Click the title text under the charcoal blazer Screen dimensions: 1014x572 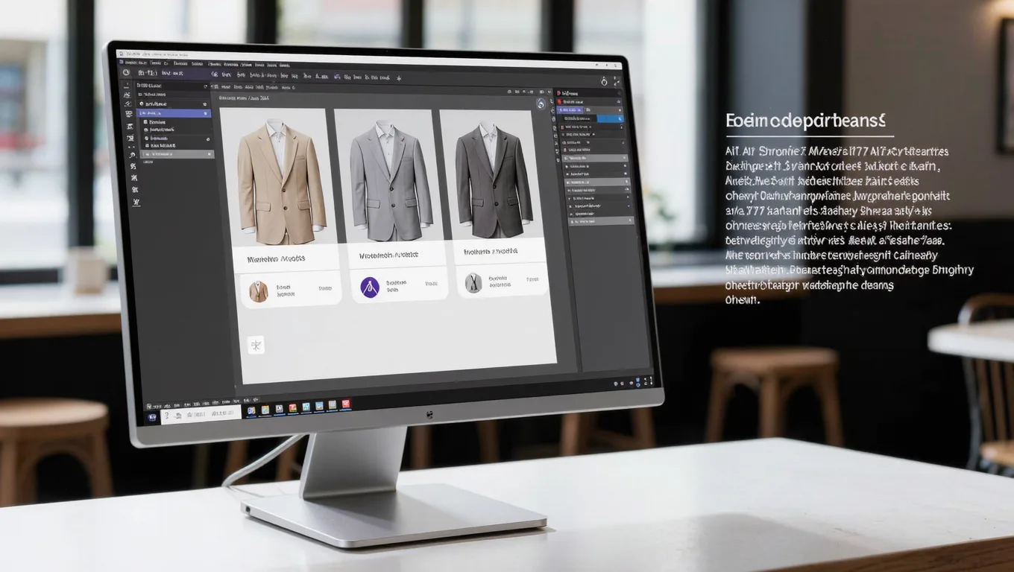tap(491, 252)
